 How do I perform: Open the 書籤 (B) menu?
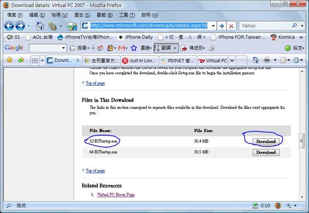(105, 15)
